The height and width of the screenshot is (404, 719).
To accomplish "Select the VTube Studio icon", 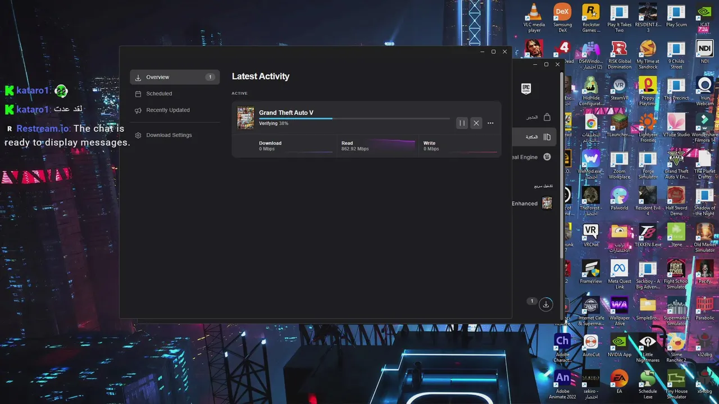I will tap(676, 125).
